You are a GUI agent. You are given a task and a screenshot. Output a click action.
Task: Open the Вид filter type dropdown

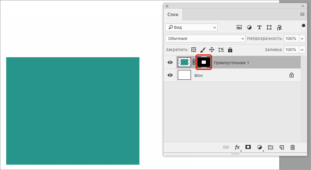[191, 27]
